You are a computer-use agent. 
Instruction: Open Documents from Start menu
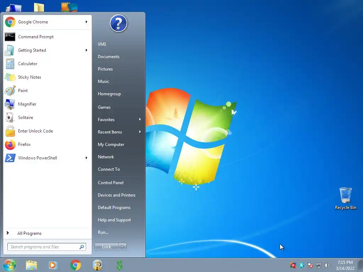point(108,57)
